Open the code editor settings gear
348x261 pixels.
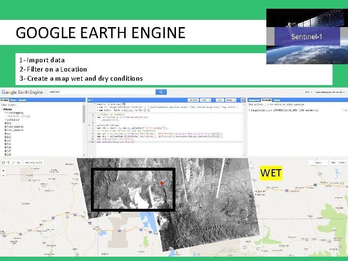[x=243, y=100]
